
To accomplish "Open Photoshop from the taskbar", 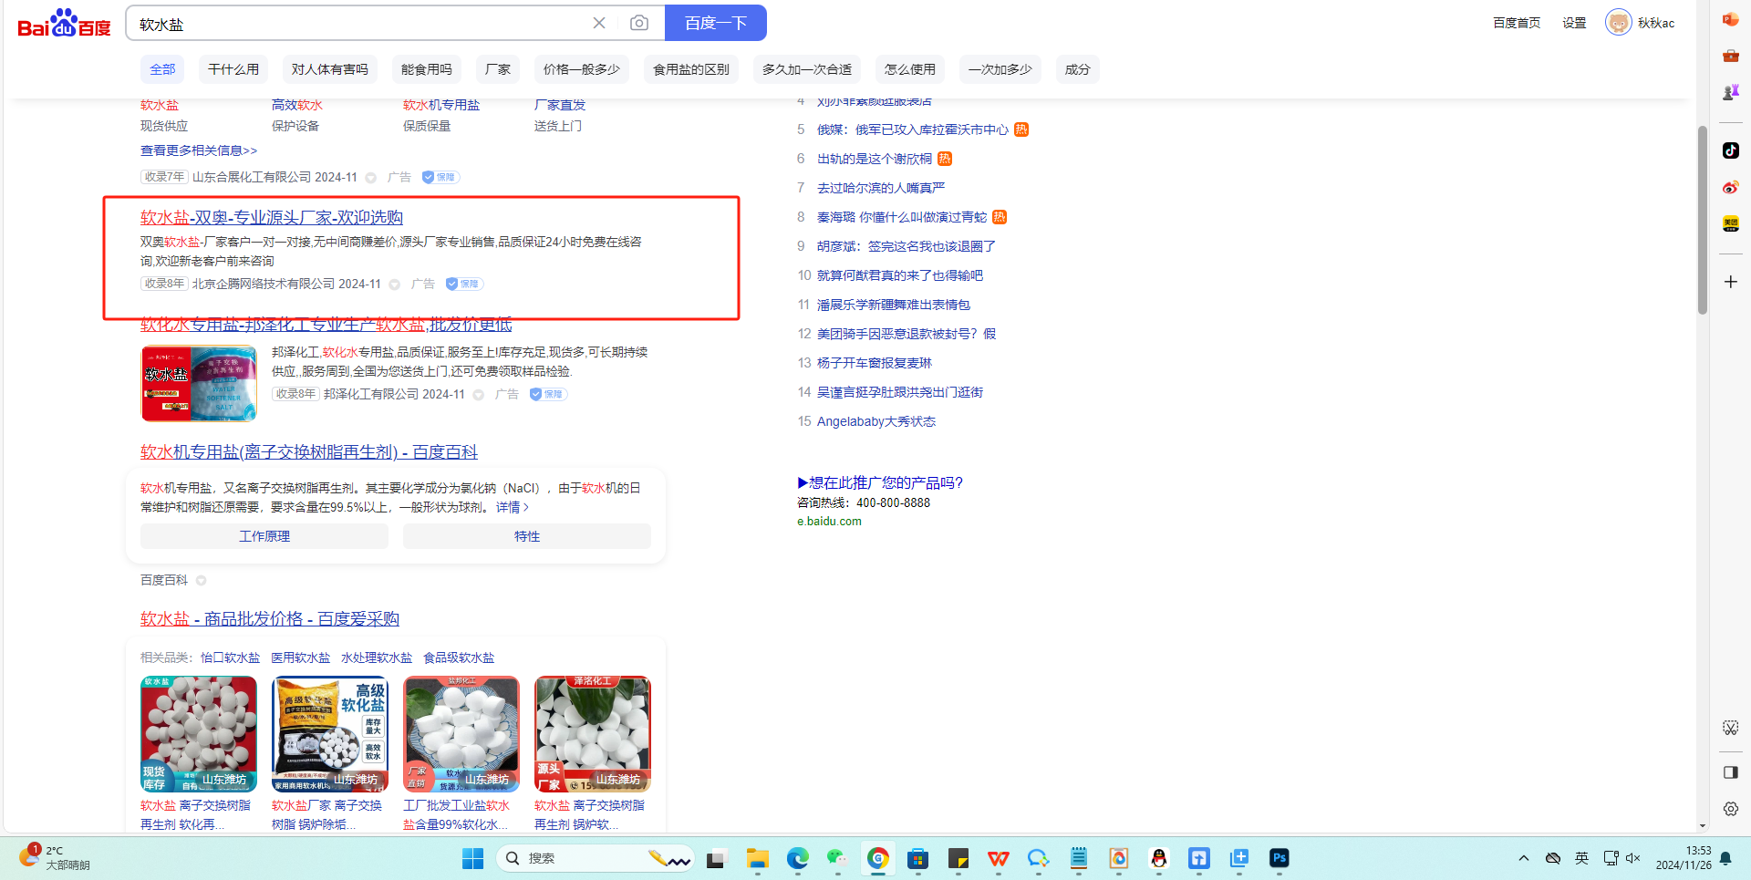I will pyautogui.click(x=1280, y=858).
